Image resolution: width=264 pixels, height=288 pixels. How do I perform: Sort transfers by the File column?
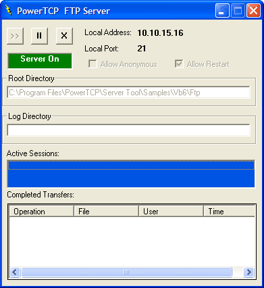pyautogui.click(x=106, y=212)
